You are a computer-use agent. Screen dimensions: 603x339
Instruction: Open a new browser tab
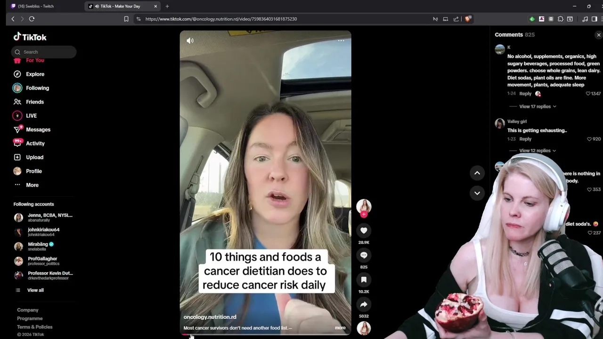tap(167, 6)
